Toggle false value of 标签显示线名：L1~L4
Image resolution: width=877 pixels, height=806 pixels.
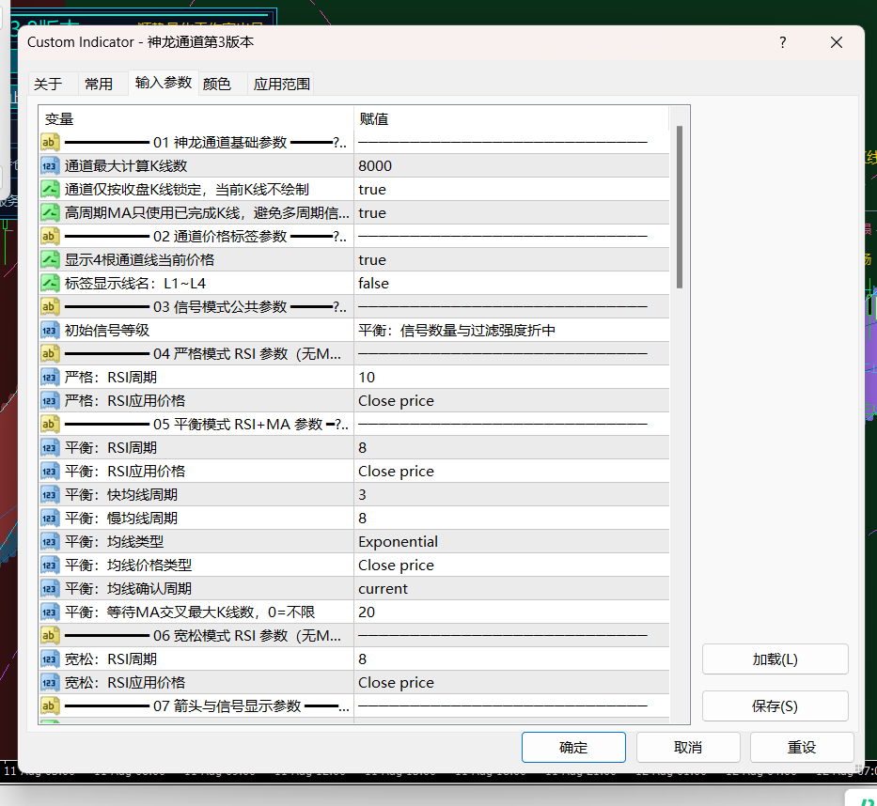coord(511,284)
